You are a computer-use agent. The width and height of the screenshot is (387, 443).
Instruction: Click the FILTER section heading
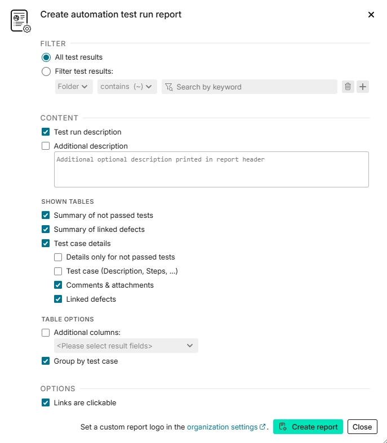click(x=53, y=43)
